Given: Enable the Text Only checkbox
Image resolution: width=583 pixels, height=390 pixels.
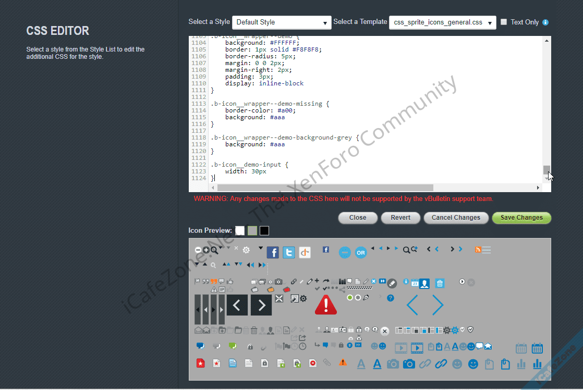Looking at the screenshot, I should [504, 22].
